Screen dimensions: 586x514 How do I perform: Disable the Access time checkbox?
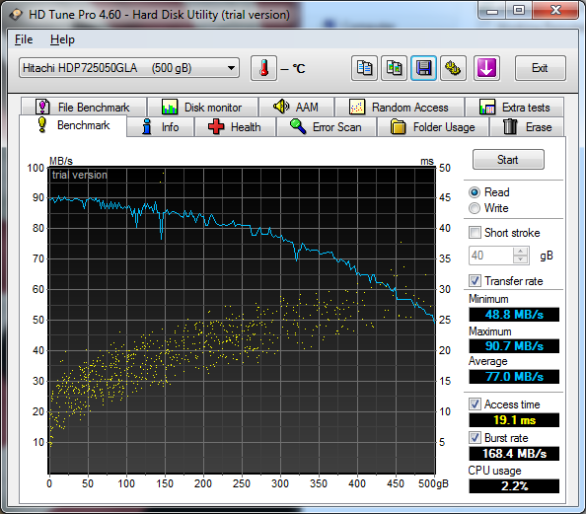click(x=475, y=404)
